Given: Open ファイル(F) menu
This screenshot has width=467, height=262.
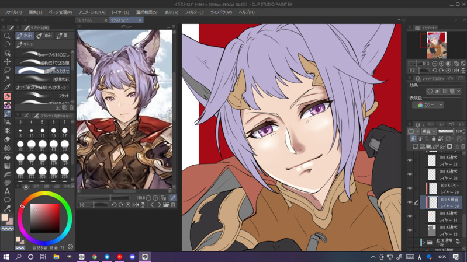Looking at the screenshot, I should pos(13,12).
